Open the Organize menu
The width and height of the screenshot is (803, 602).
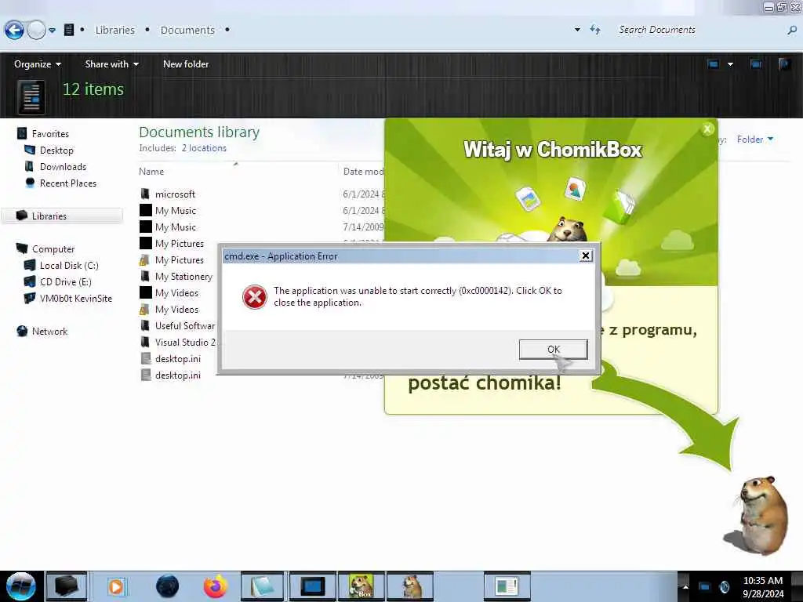38,64
